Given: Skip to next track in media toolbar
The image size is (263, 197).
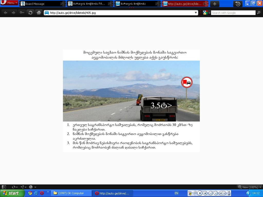Looking at the screenshot, I should pyautogui.click(x=216, y=193).
